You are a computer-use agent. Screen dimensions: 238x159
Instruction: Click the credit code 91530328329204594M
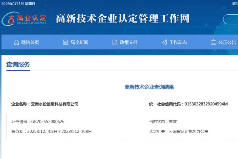(x=206, y=104)
